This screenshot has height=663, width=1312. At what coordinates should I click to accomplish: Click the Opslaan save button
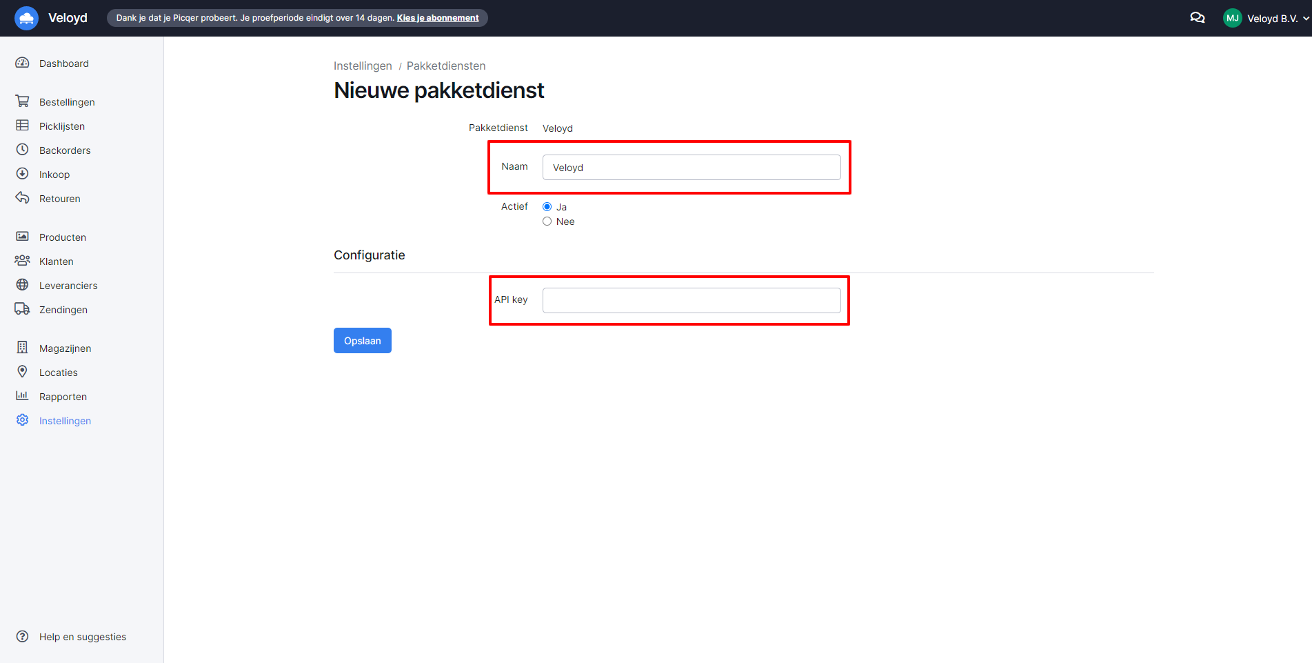click(363, 341)
